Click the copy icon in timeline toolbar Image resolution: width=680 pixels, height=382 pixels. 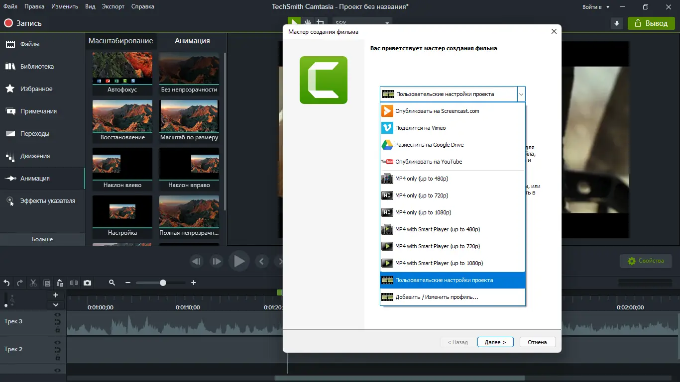click(x=47, y=283)
